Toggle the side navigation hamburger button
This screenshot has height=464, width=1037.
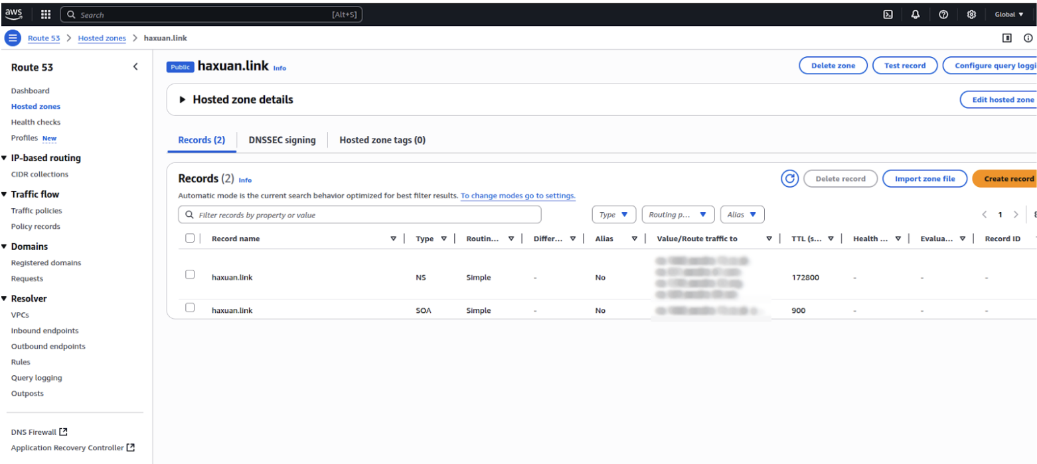[x=12, y=38]
